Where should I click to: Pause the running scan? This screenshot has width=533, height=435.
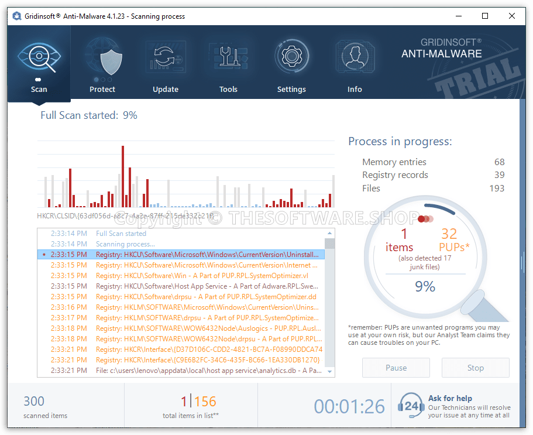(x=396, y=368)
